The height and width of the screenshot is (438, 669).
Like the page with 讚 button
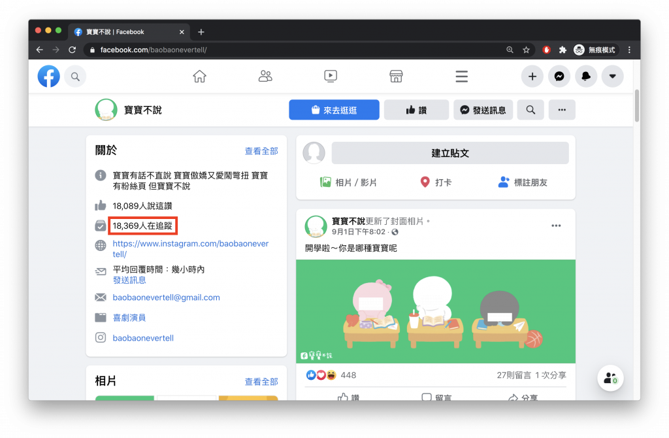pos(416,110)
